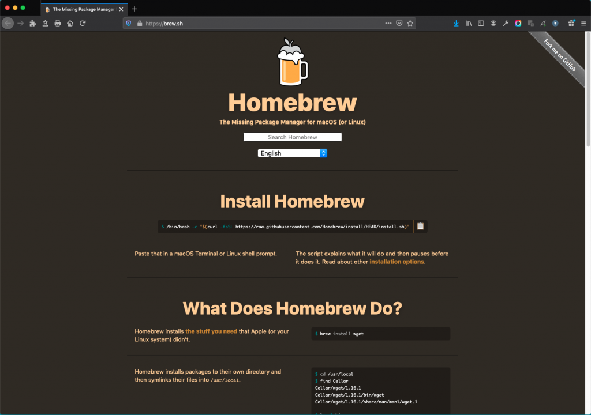Click The Missing Package Manager tagline

click(x=293, y=122)
